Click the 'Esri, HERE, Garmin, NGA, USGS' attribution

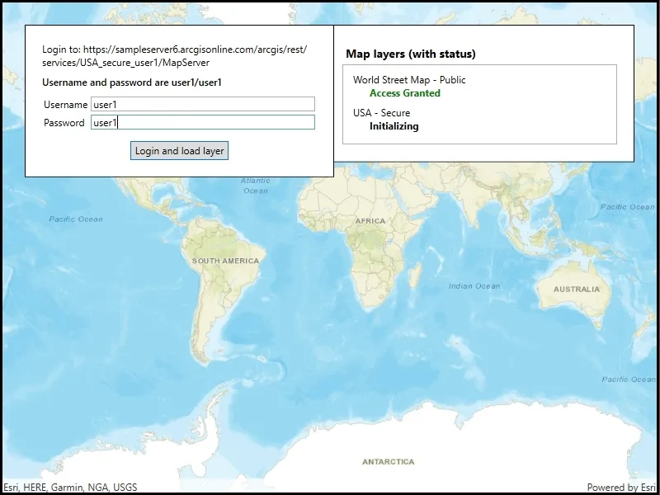[70, 488]
